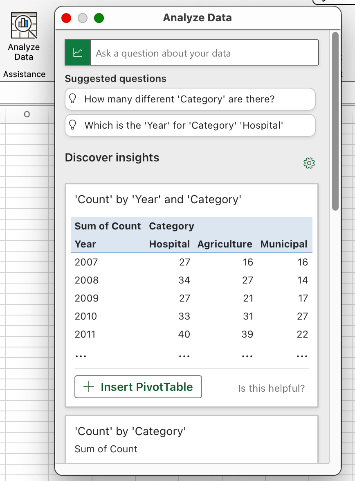
Task: Click the 2011 row in the preview table
Action: point(192,334)
